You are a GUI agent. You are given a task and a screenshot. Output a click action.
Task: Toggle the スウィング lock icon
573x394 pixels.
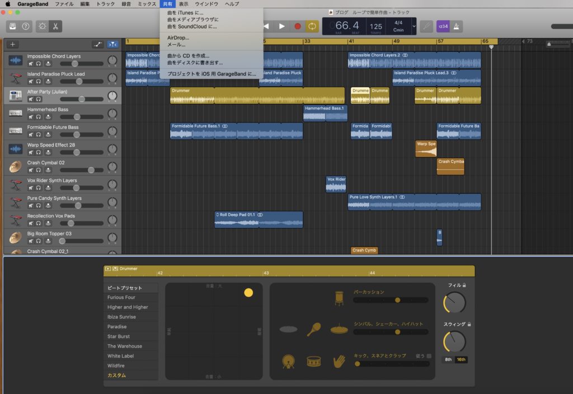click(469, 324)
